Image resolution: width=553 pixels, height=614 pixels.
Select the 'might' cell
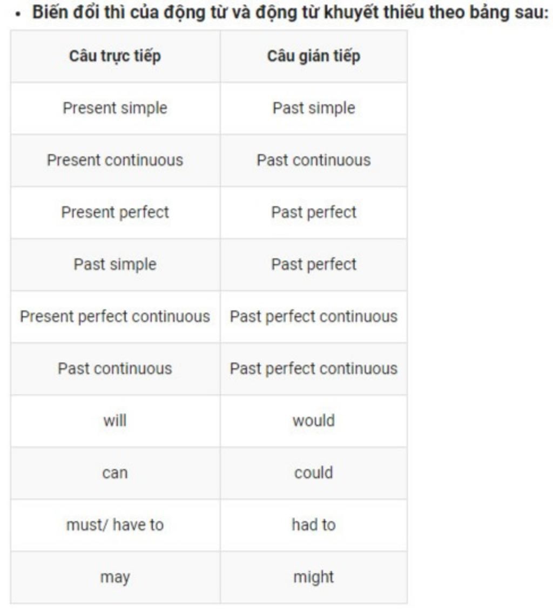(314, 577)
